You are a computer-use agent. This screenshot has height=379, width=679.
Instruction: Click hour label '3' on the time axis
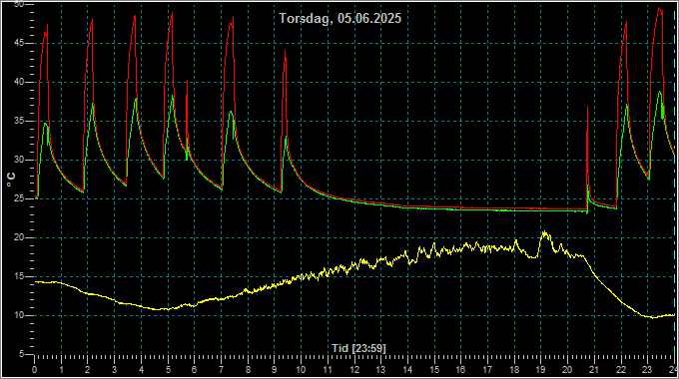(114, 370)
